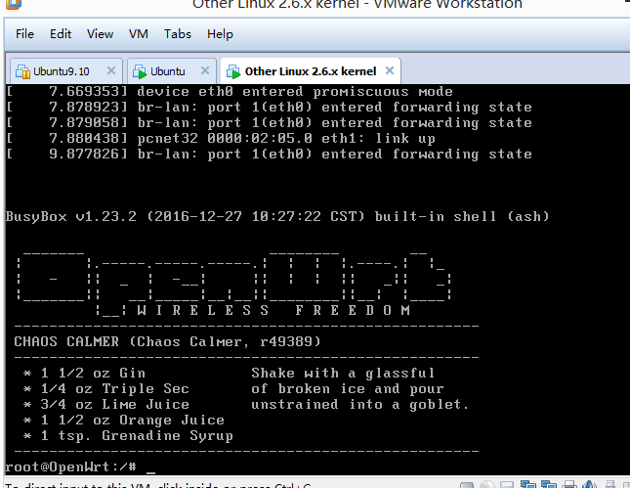Click the '1 1/2 oz Orange Juice' line
Screen dimensions: 630x488
(x=124, y=420)
